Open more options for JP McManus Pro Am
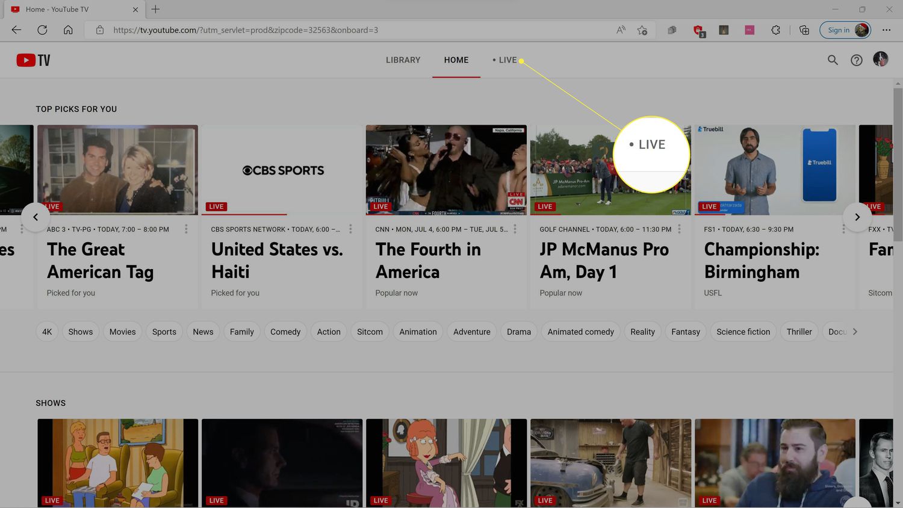Screen dimensions: 903x508 point(679,229)
